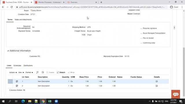Switch to Notes and Attachments tab
Screen dimensions: 185x104
pos(23,20)
